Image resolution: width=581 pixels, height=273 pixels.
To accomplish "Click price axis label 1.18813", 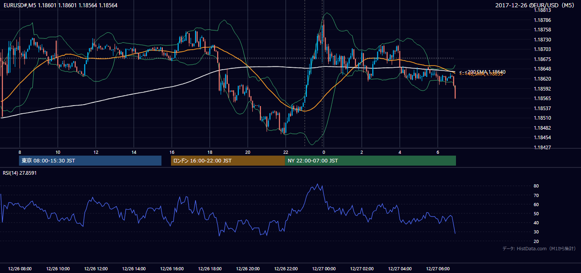I will [x=542, y=10].
